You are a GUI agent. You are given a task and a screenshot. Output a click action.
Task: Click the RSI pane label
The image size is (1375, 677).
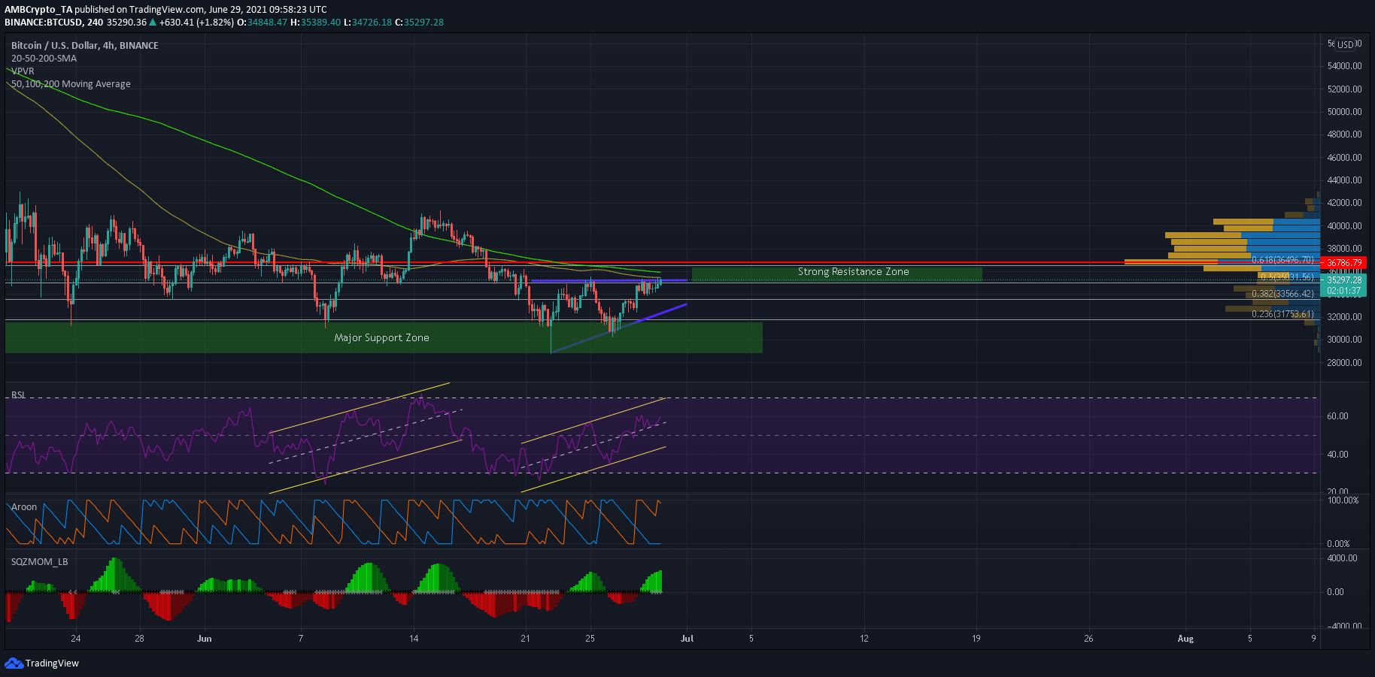click(x=18, y=394)
